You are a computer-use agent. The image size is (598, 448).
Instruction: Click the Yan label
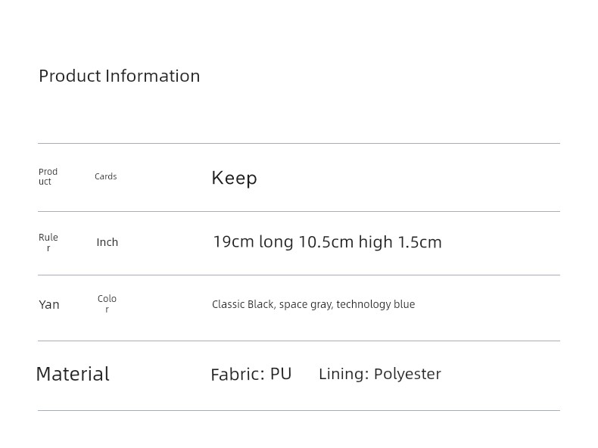pyautogui.click(x=49, y=305)
